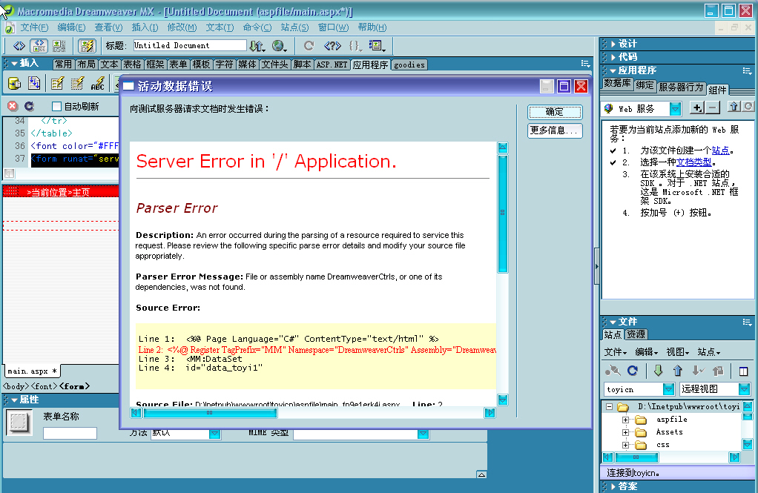The height and width of the screenshot is (493, 758).
Task: Click vertical scrollbar thumb in error dialog
Action: click(x=503, y=214)
